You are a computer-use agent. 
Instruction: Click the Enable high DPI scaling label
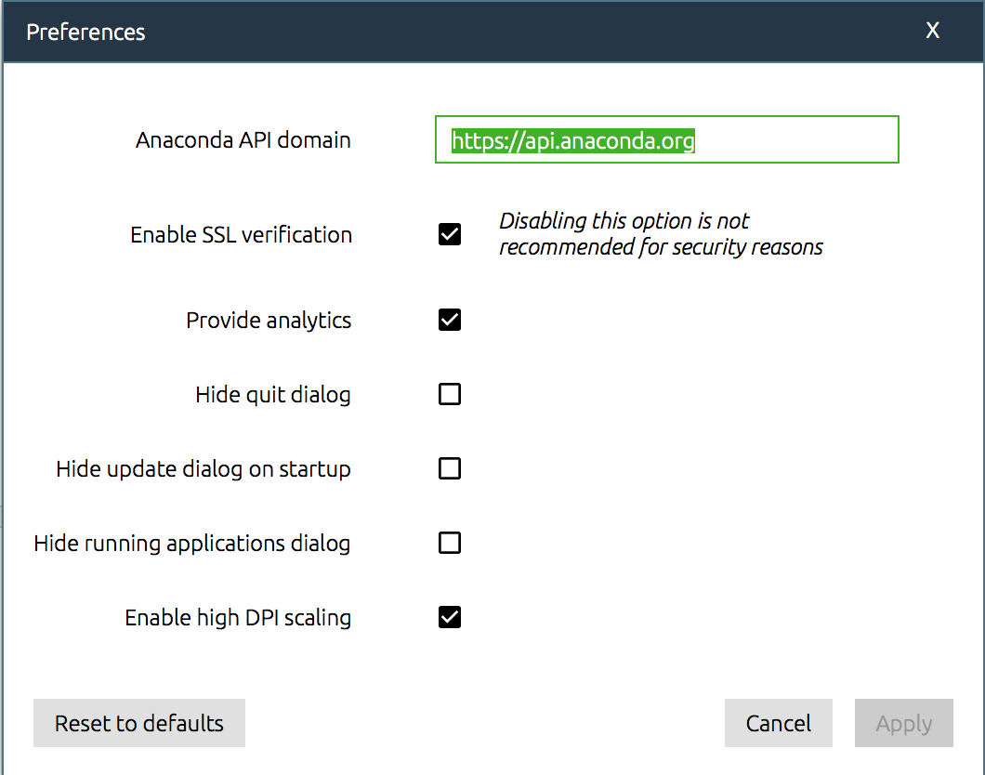pos(238,618)
